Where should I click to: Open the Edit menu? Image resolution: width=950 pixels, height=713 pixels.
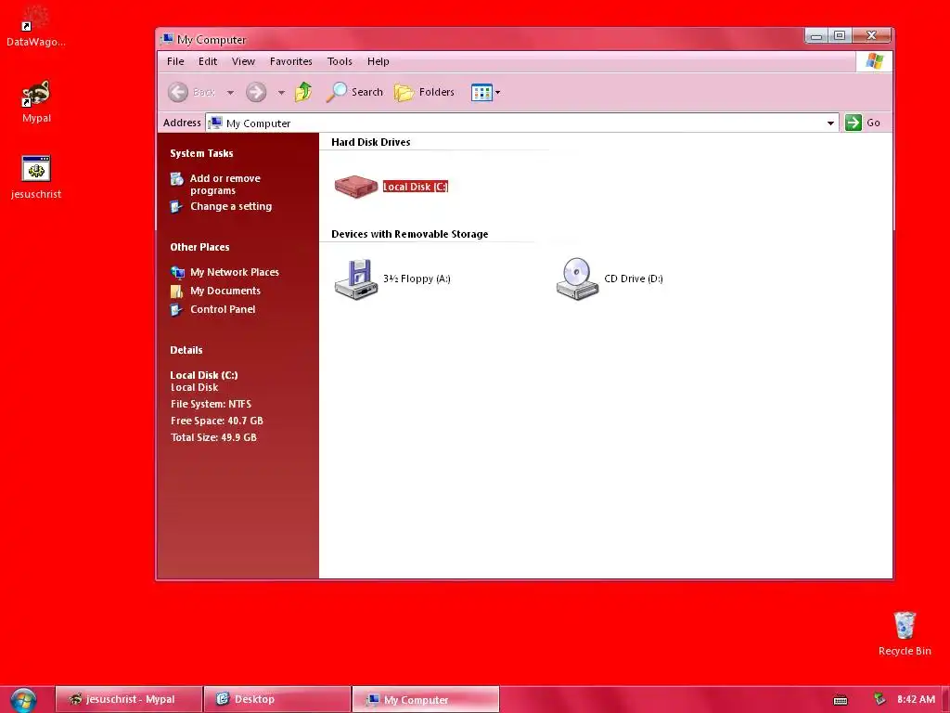pos(207,61)
